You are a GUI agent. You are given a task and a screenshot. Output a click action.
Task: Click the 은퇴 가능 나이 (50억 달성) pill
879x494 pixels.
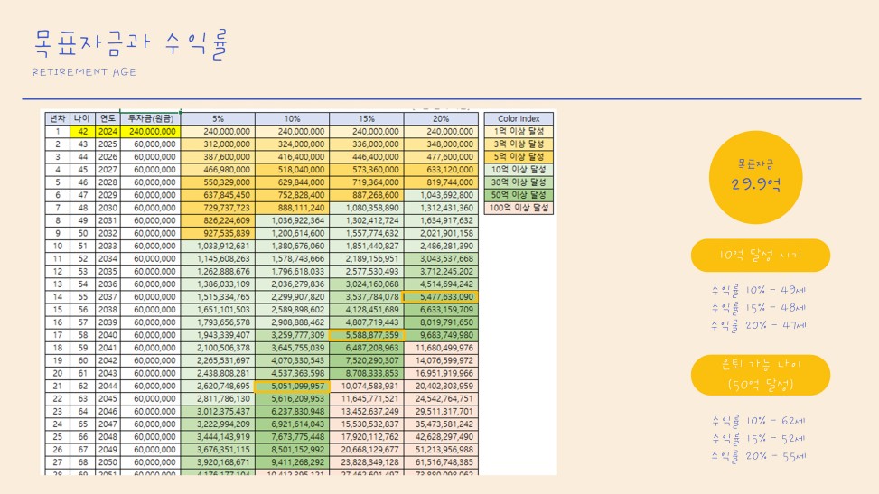(759, 374)
